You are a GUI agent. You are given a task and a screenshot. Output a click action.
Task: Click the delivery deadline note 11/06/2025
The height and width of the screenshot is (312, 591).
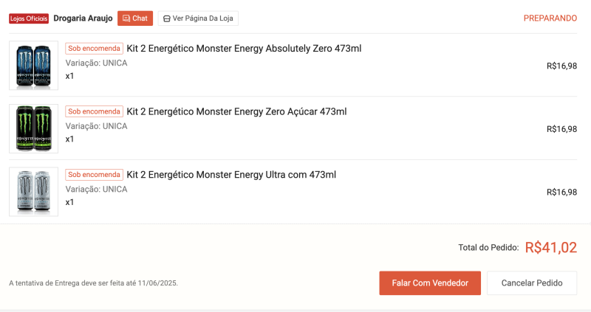point(93,282)
